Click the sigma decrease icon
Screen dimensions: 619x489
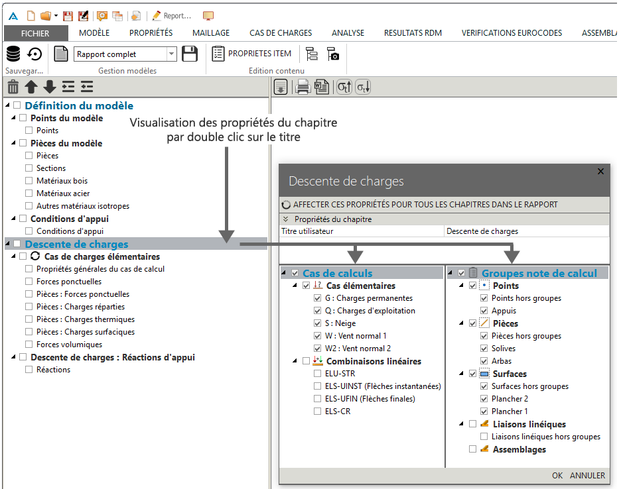(x=363, y=87)
